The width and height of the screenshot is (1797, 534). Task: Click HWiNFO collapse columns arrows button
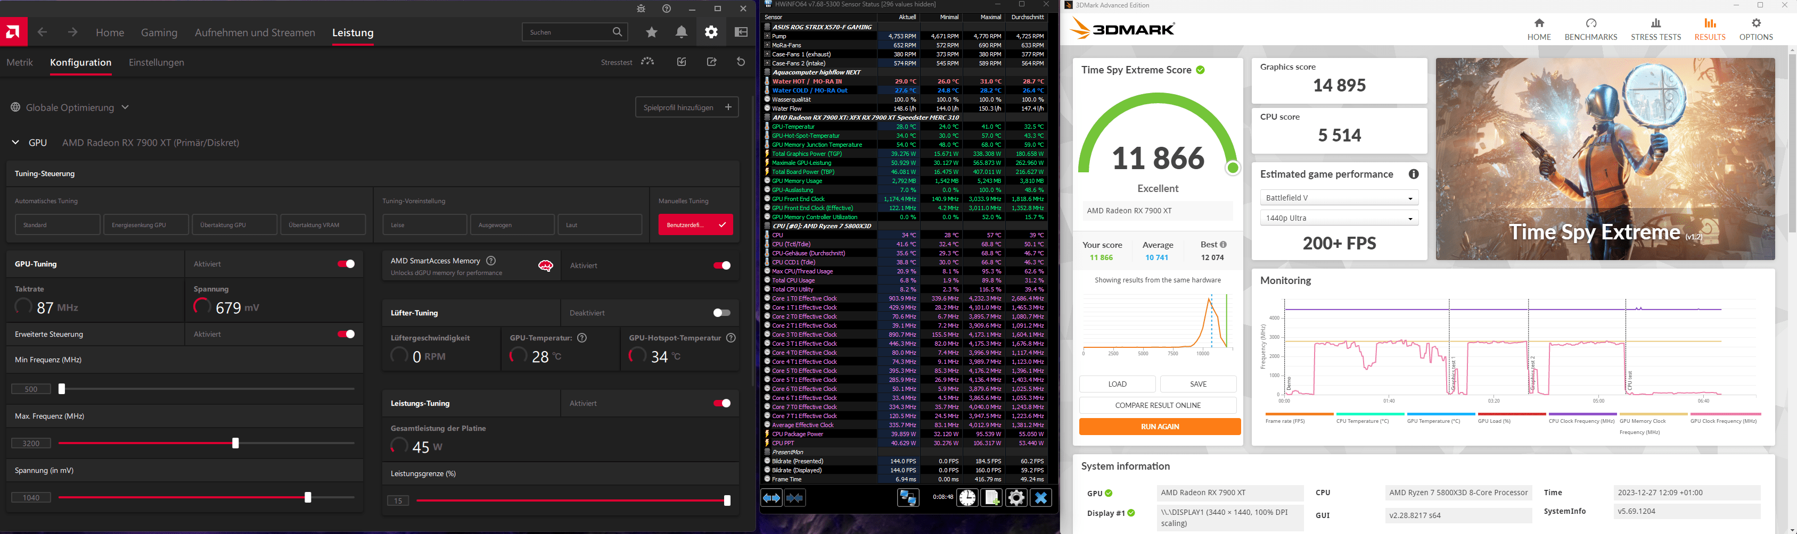794,498
